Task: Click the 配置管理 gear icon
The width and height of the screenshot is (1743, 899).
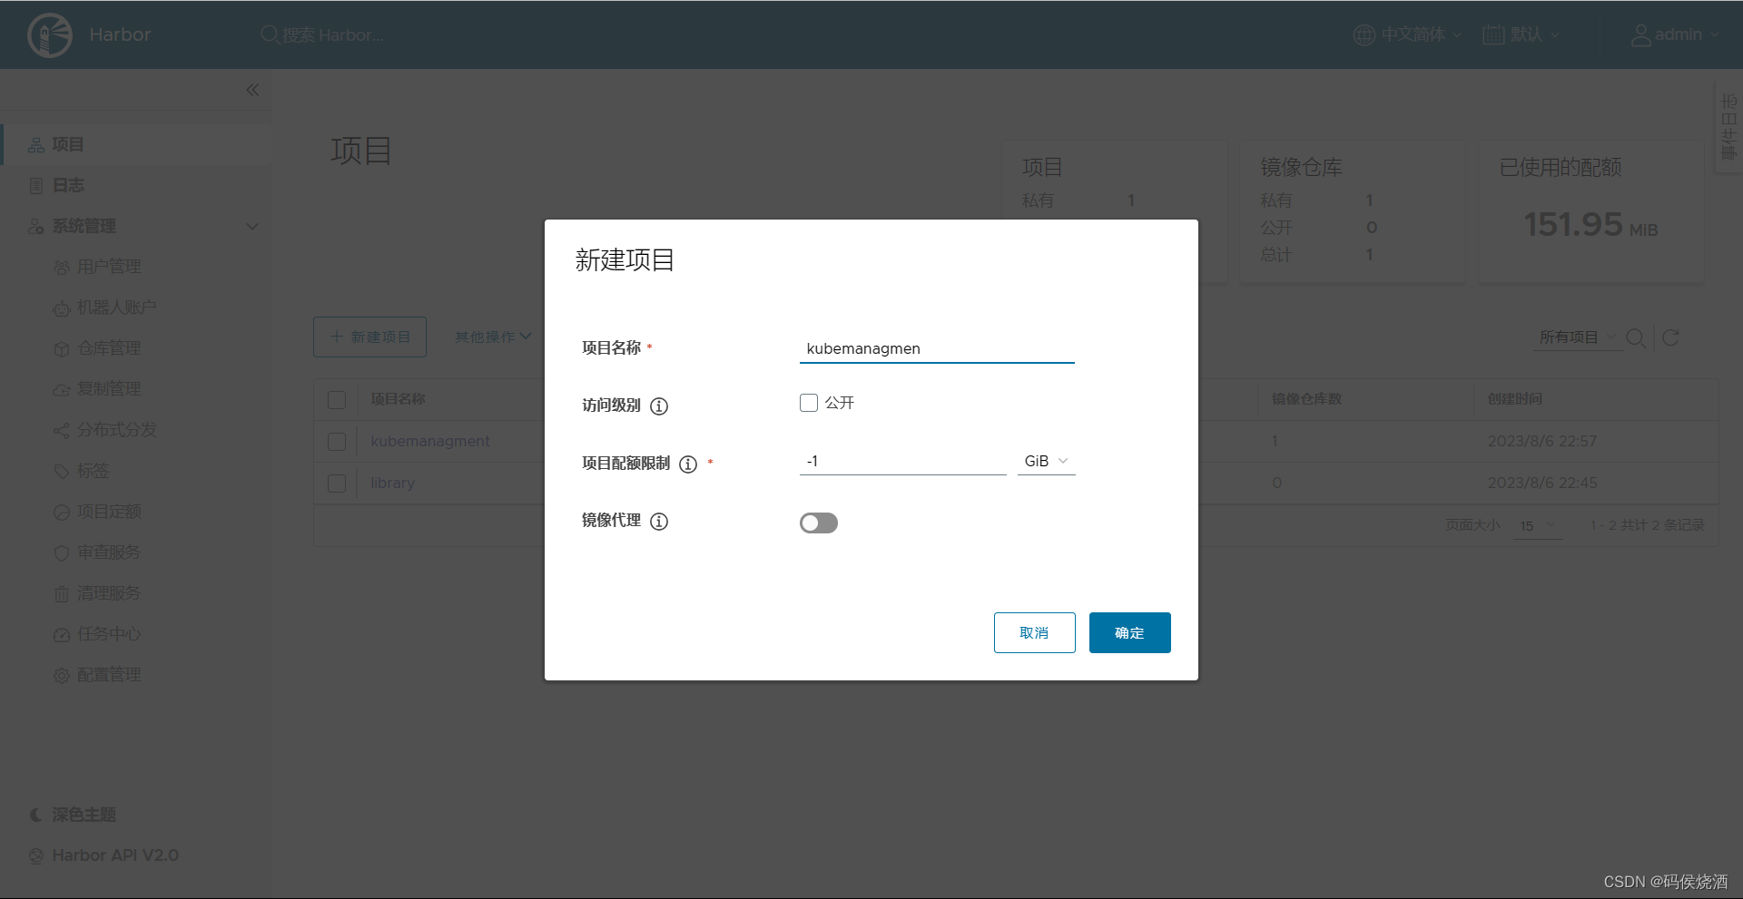Action: pos(61,676)
